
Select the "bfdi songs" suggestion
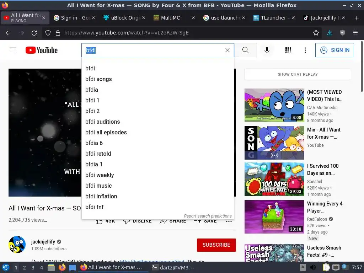tap(158, 79)
